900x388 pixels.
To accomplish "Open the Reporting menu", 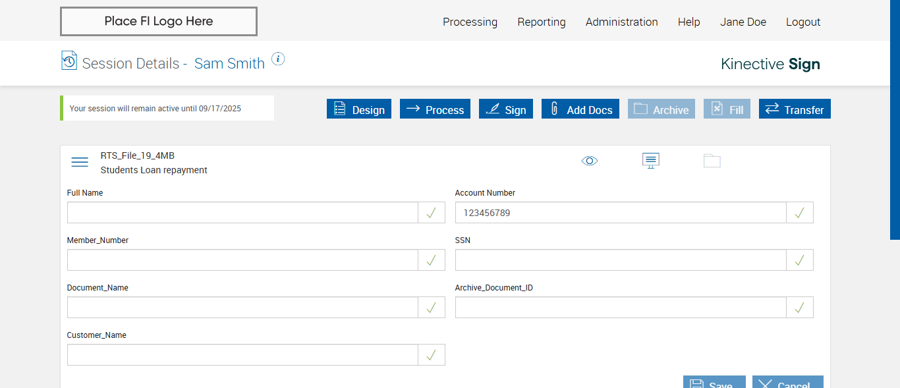I will [x=542, y=22].
